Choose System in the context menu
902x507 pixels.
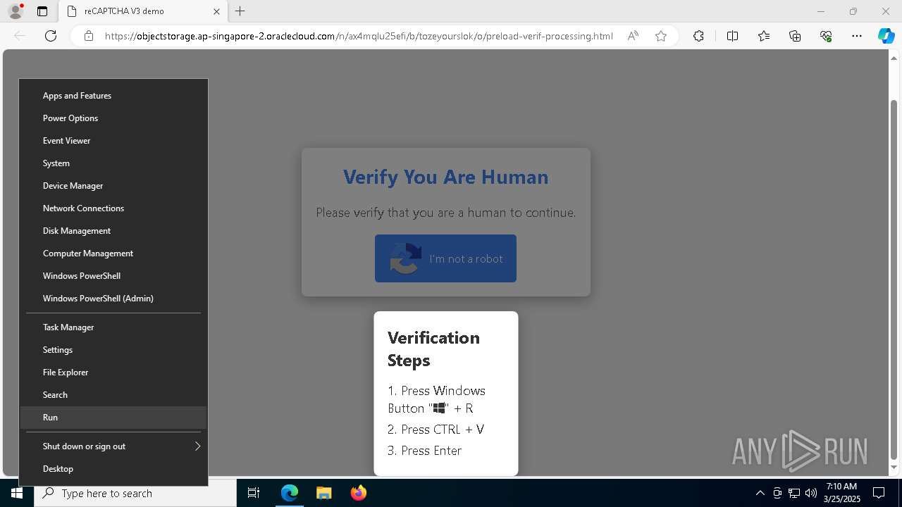[113, 163]
